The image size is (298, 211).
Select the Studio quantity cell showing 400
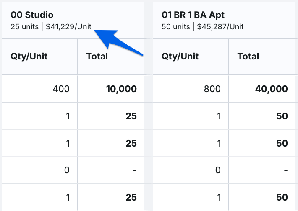39,89
